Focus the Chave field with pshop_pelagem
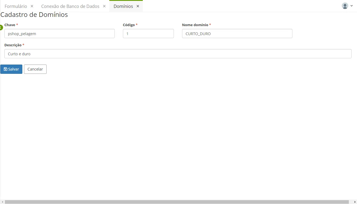Screen dimensions: 357x204 pos(59,34)
